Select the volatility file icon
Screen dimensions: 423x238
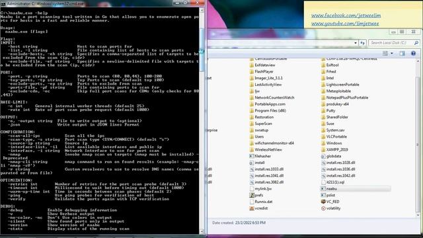[x=323, y=208]
